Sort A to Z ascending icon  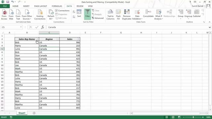74,12
